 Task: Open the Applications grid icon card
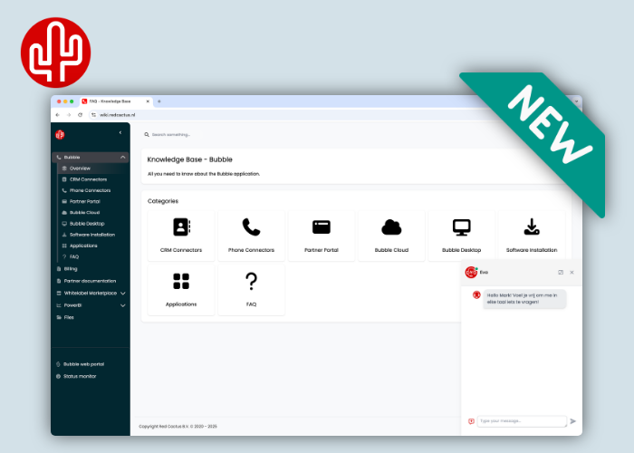coord(181,282)
